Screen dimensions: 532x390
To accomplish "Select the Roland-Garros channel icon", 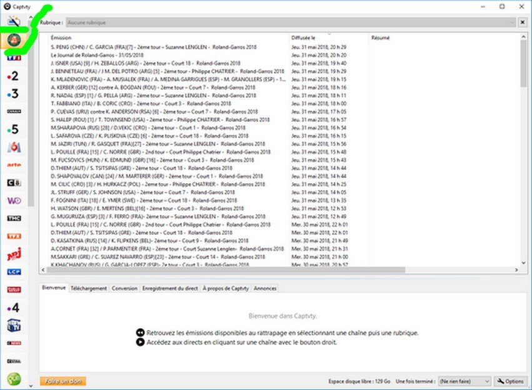I will tap(14, 40).
